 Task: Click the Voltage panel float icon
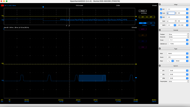pyautogui.click(x=160, y=4)
